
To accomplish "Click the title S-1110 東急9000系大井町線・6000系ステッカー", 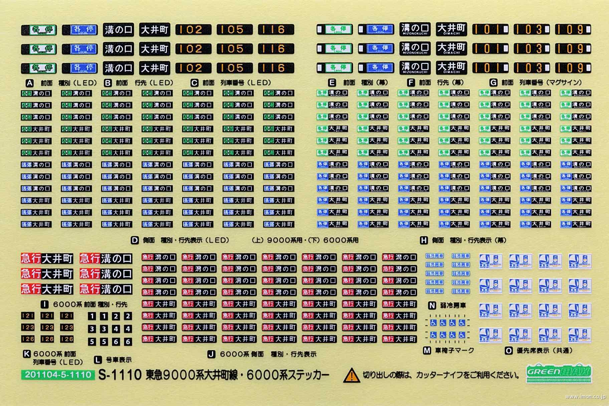I will [x=214, y=375].
